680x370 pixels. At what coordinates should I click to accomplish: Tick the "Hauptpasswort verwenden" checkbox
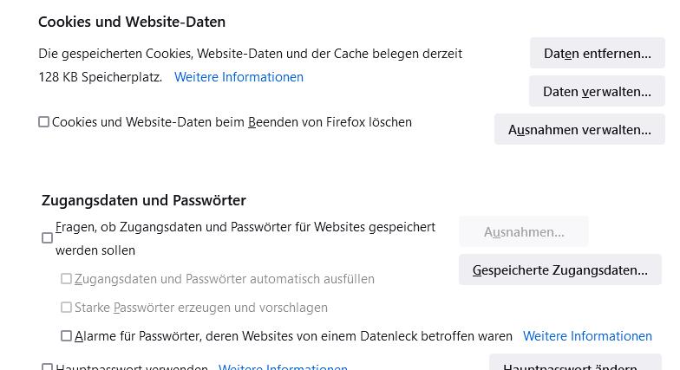(x=48, y=367)
